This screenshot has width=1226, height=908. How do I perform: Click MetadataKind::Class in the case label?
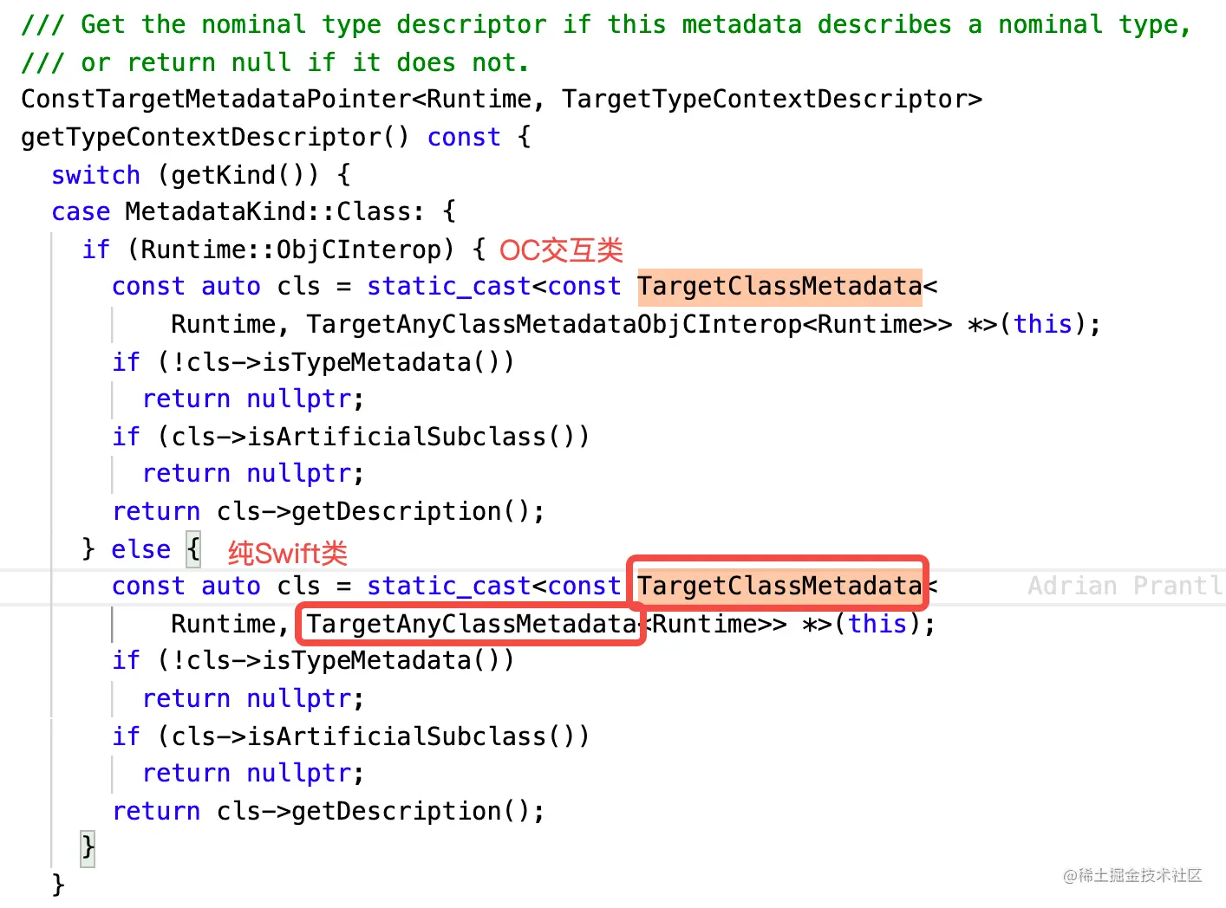(268, 211)
